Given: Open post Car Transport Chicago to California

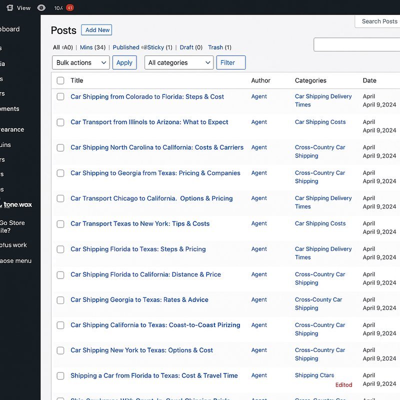Looking at the screenshot, I should (151, 198).
